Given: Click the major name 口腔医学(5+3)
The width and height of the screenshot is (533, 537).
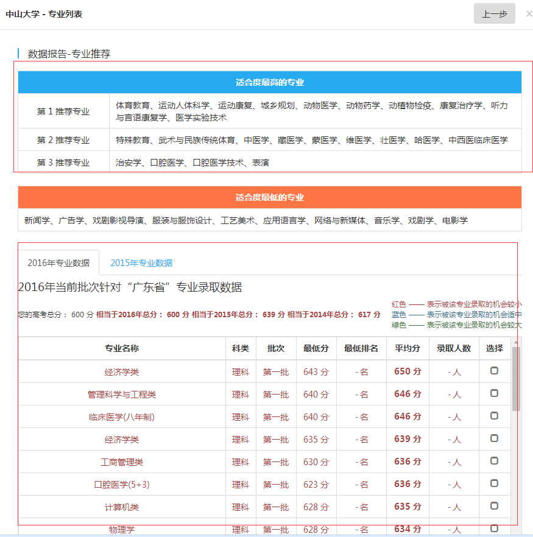Looking at the screenshot, I should click(x=122, y=485).
